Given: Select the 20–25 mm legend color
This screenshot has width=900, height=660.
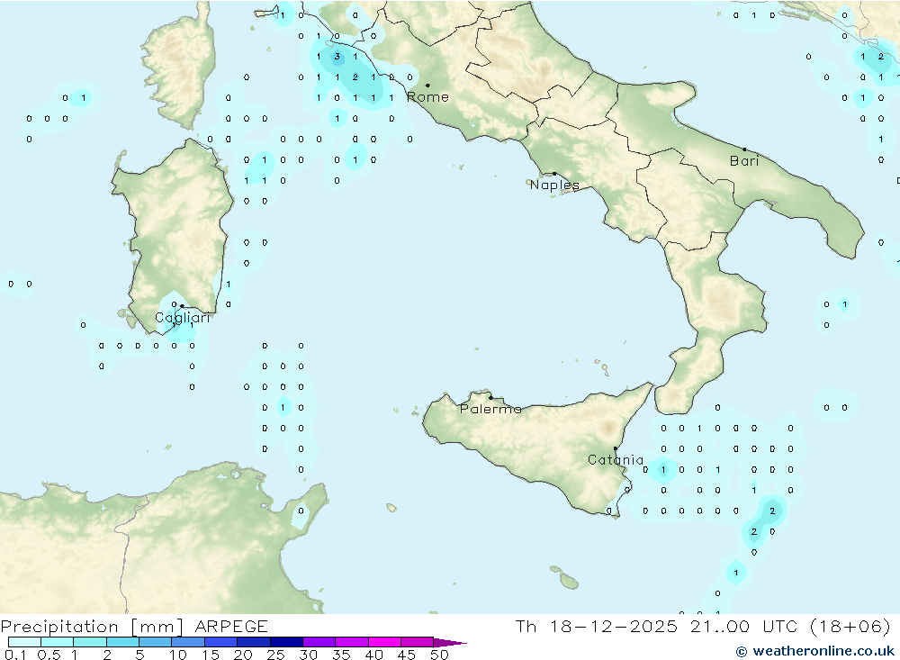Looking at the screenshot, I should pos(253,642).
